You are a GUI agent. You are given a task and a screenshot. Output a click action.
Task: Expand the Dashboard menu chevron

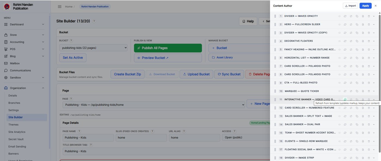click(x=43, y=24)
